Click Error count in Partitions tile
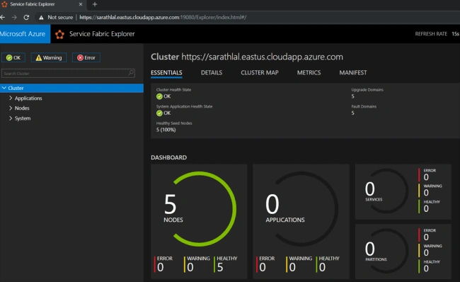460x282 pixels. click(426, 237)
